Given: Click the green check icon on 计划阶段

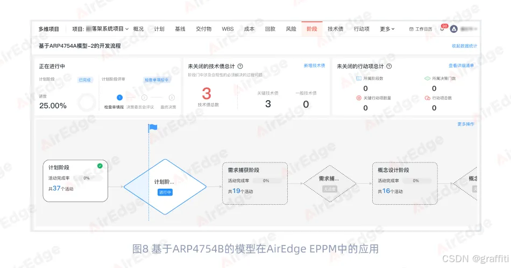Looking at the screenshot, I should click(100, 166).
